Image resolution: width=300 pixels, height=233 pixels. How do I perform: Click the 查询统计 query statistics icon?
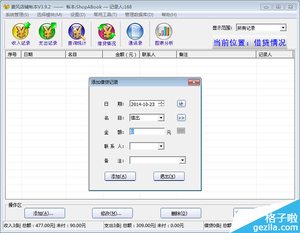(x=77, y=35)
